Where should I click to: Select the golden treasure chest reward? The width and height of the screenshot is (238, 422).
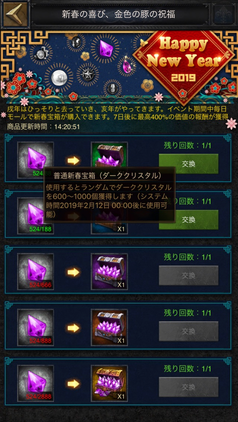tap(109, 383)
